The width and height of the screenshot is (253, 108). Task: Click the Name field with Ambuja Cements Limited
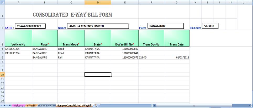98,26
